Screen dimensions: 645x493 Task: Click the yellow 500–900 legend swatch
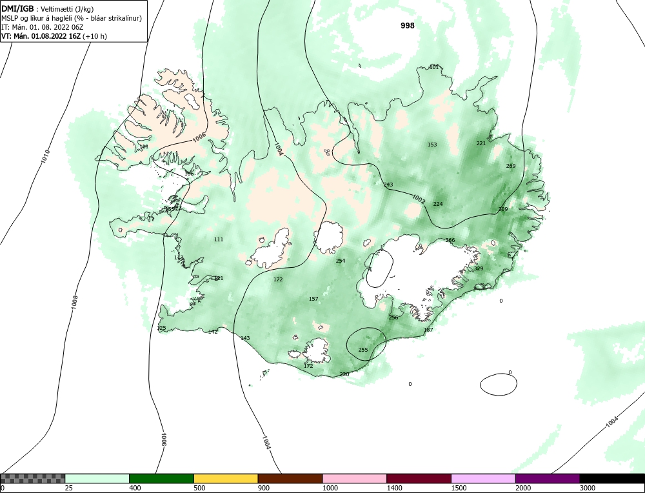[226, 478]
